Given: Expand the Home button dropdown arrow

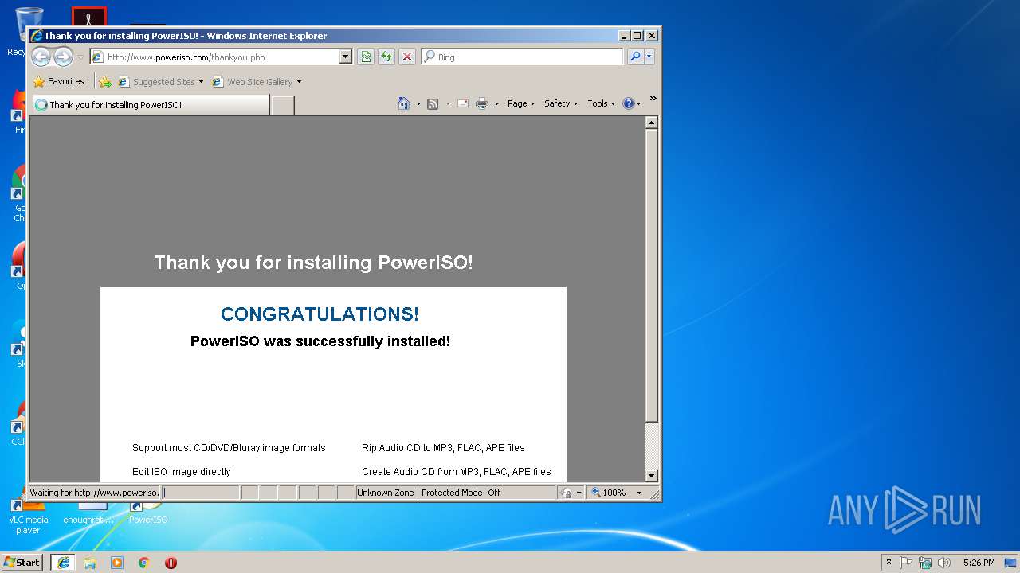Looking at the screenshot, I should click(x=418, y=103).
